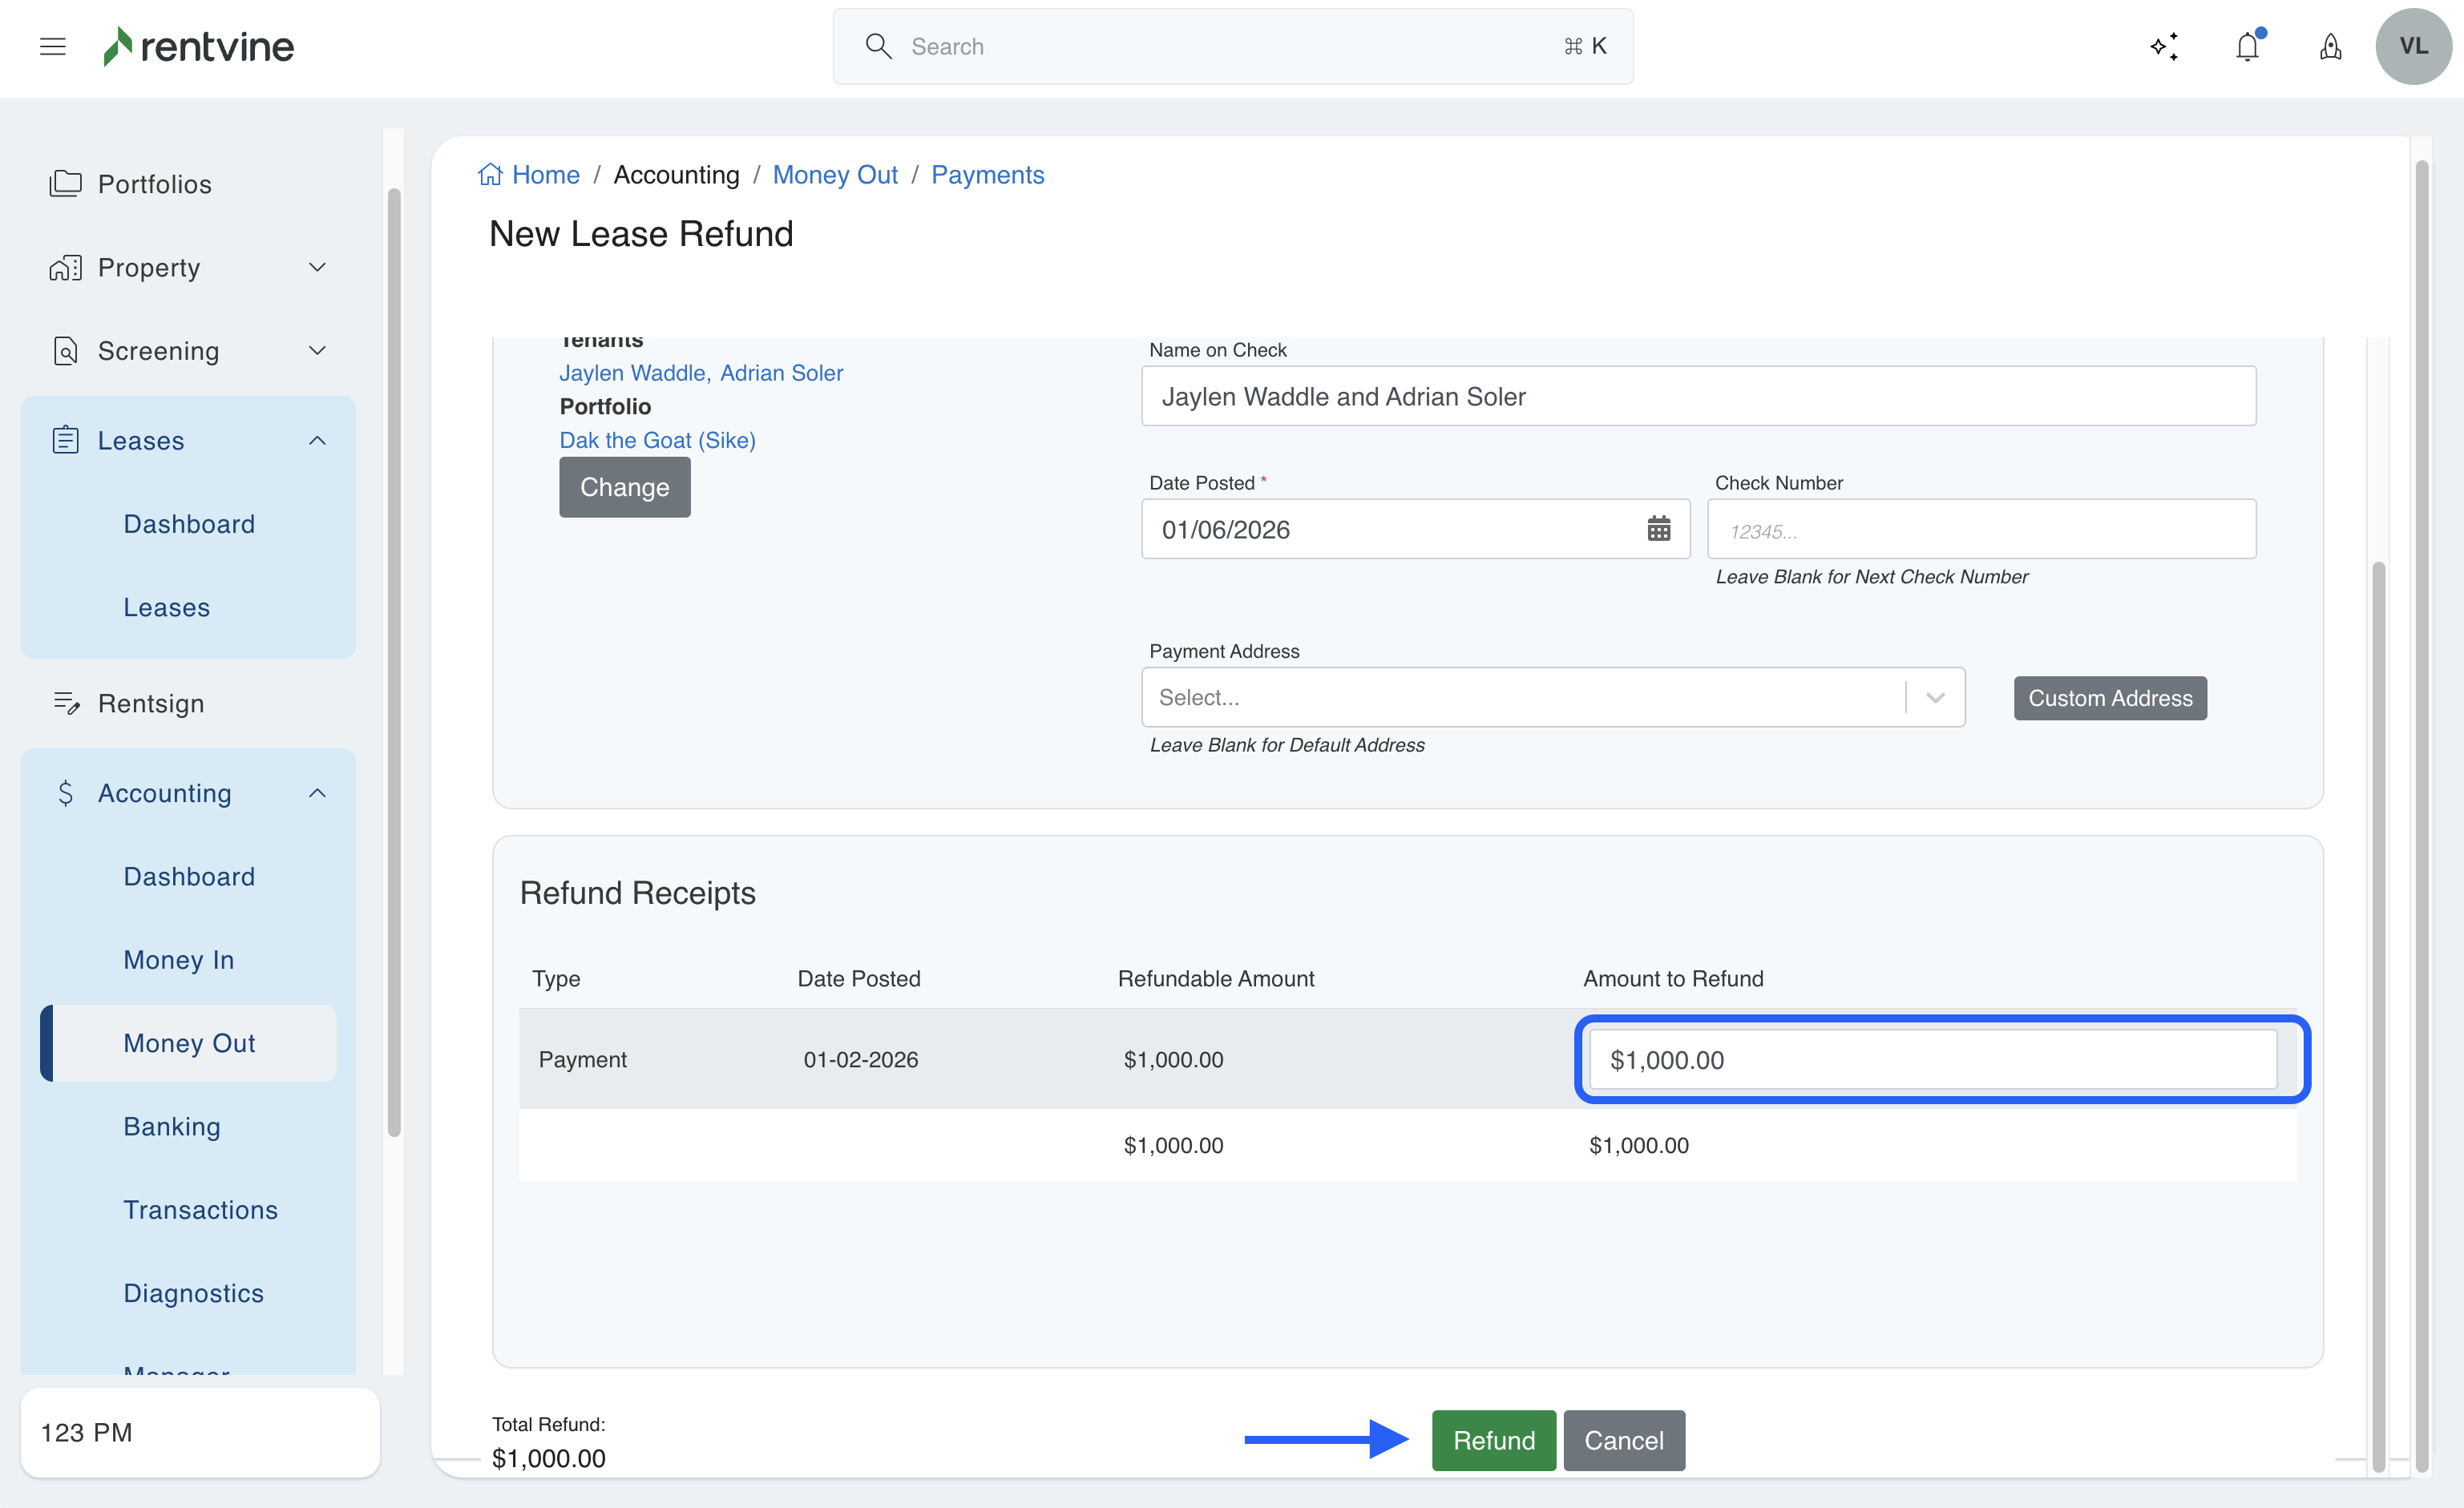The width and height of the screenshot is (2464, 1508).
Task: Click the sparkle AI assistant icon
Action: [2164, 46]
